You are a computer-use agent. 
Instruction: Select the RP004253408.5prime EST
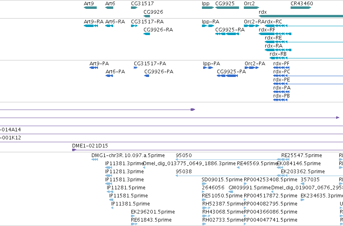click(245, 184)
